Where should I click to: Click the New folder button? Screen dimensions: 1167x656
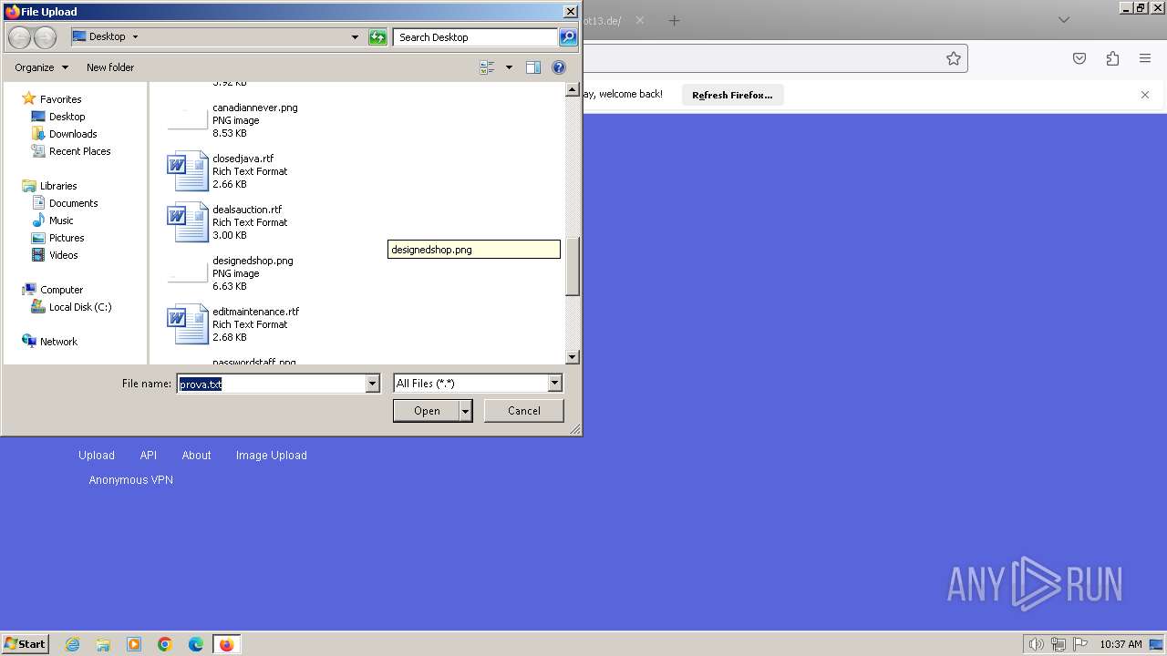pyautogui.click(x=110, y=67)
